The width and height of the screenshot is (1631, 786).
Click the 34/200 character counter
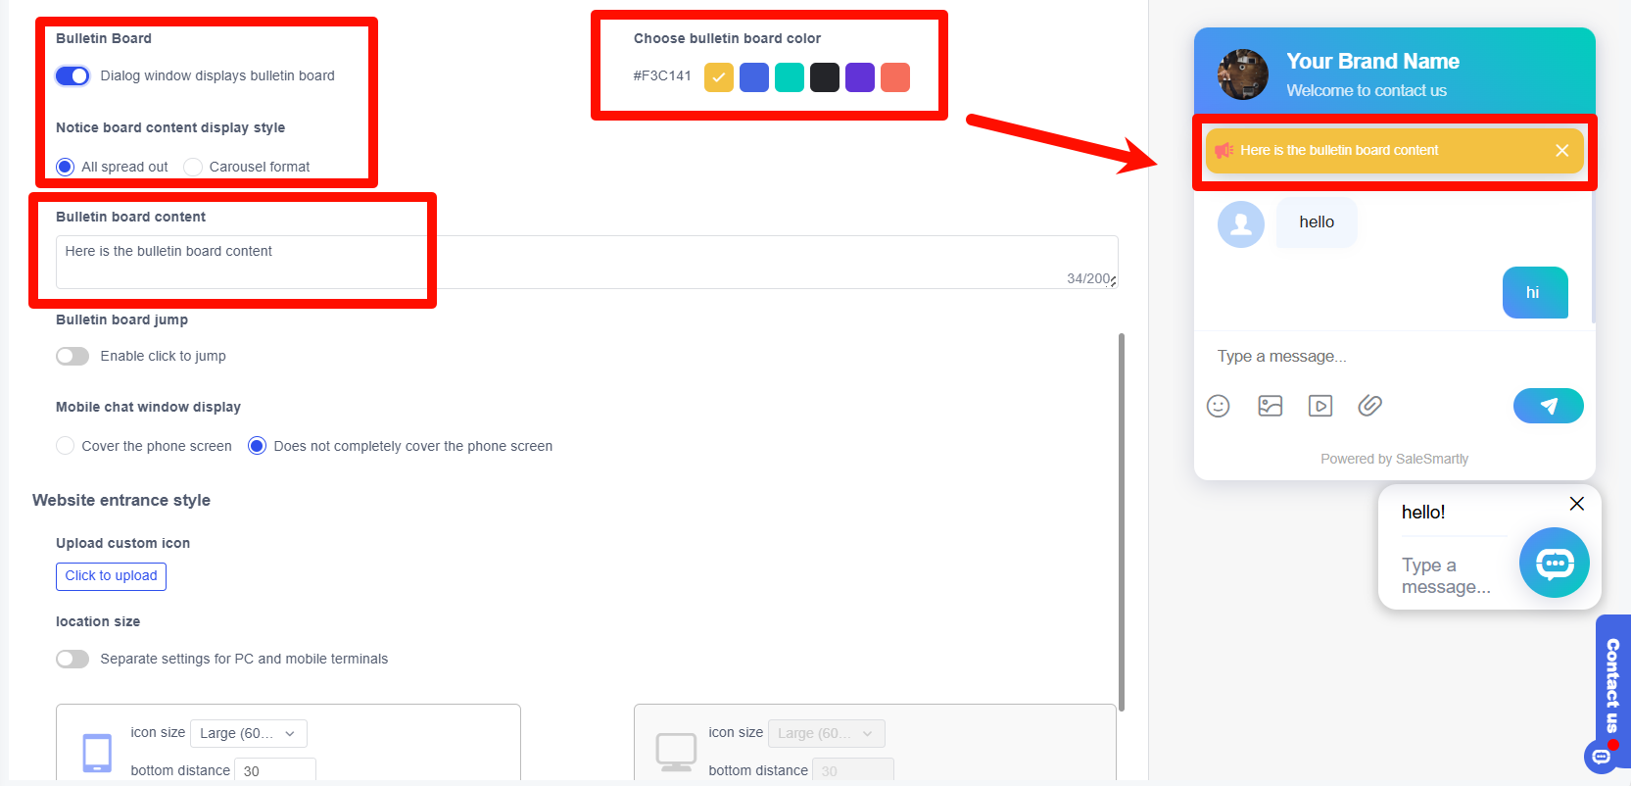click(1088, 278)
